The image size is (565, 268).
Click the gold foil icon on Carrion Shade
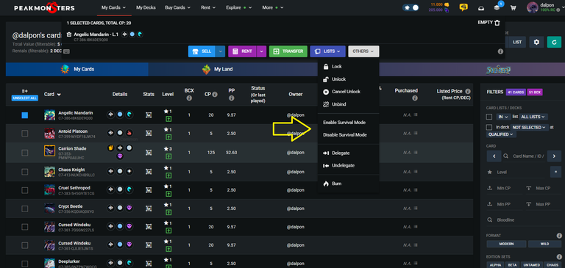point(110,148)
